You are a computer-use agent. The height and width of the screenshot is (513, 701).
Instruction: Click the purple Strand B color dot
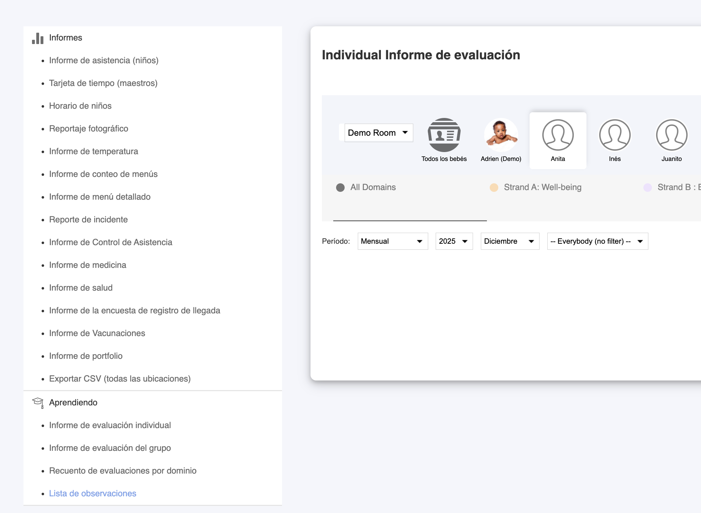[648, 188]
